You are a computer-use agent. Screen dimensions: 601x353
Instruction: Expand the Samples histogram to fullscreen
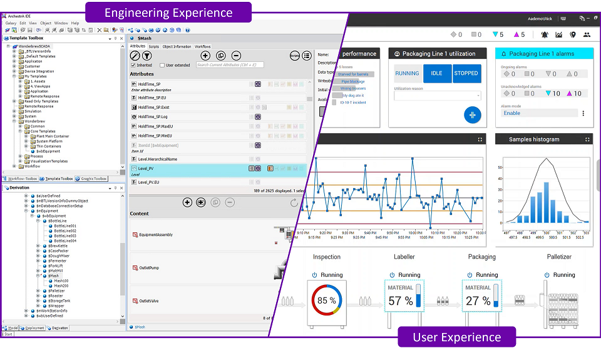pos(587,139)
